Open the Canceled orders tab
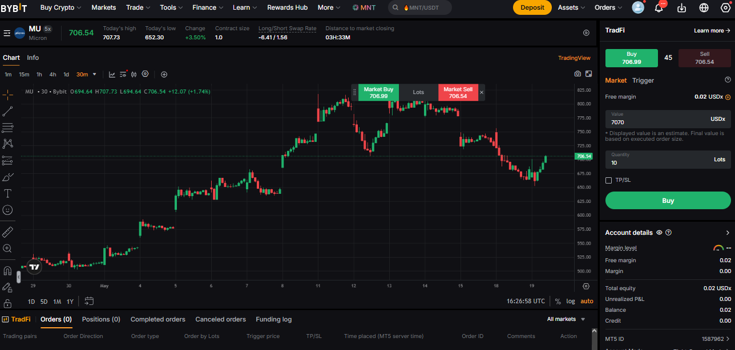This screenshot has height=350, width=735. tap(221, 319)
